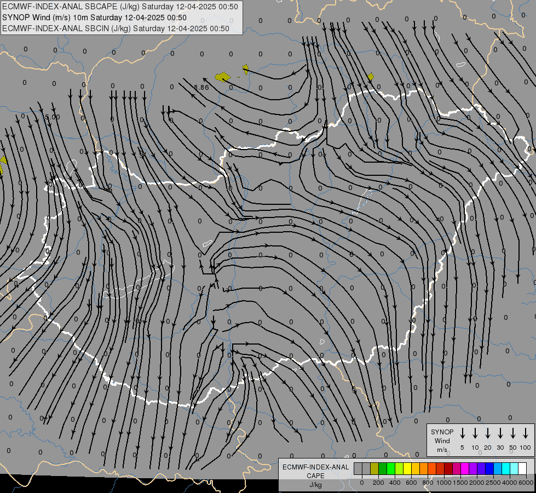Click the 600 tick label on CAPE scale

click(411, 483)
